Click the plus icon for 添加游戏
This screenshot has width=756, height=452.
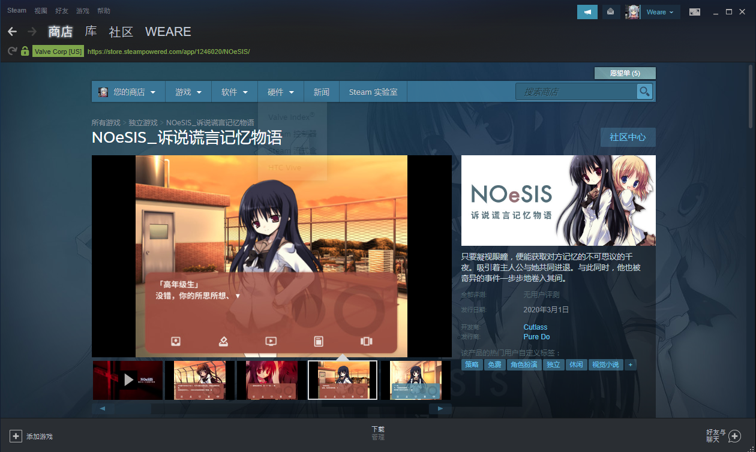click(x=16, y=436)
